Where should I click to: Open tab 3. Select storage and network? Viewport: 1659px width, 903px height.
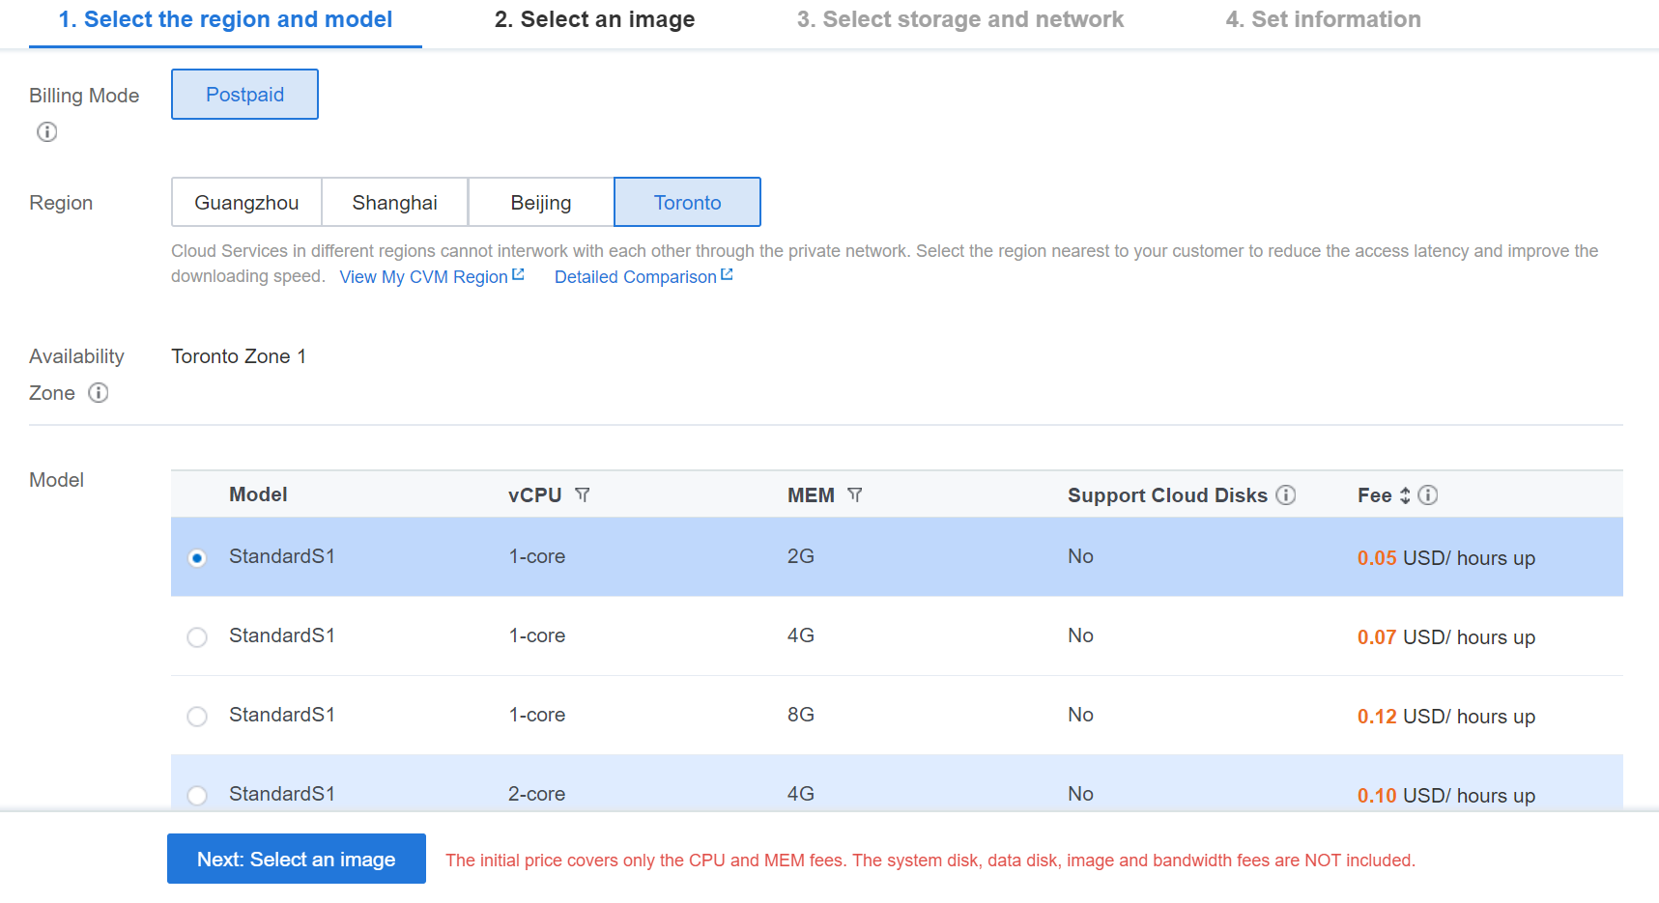959,20
